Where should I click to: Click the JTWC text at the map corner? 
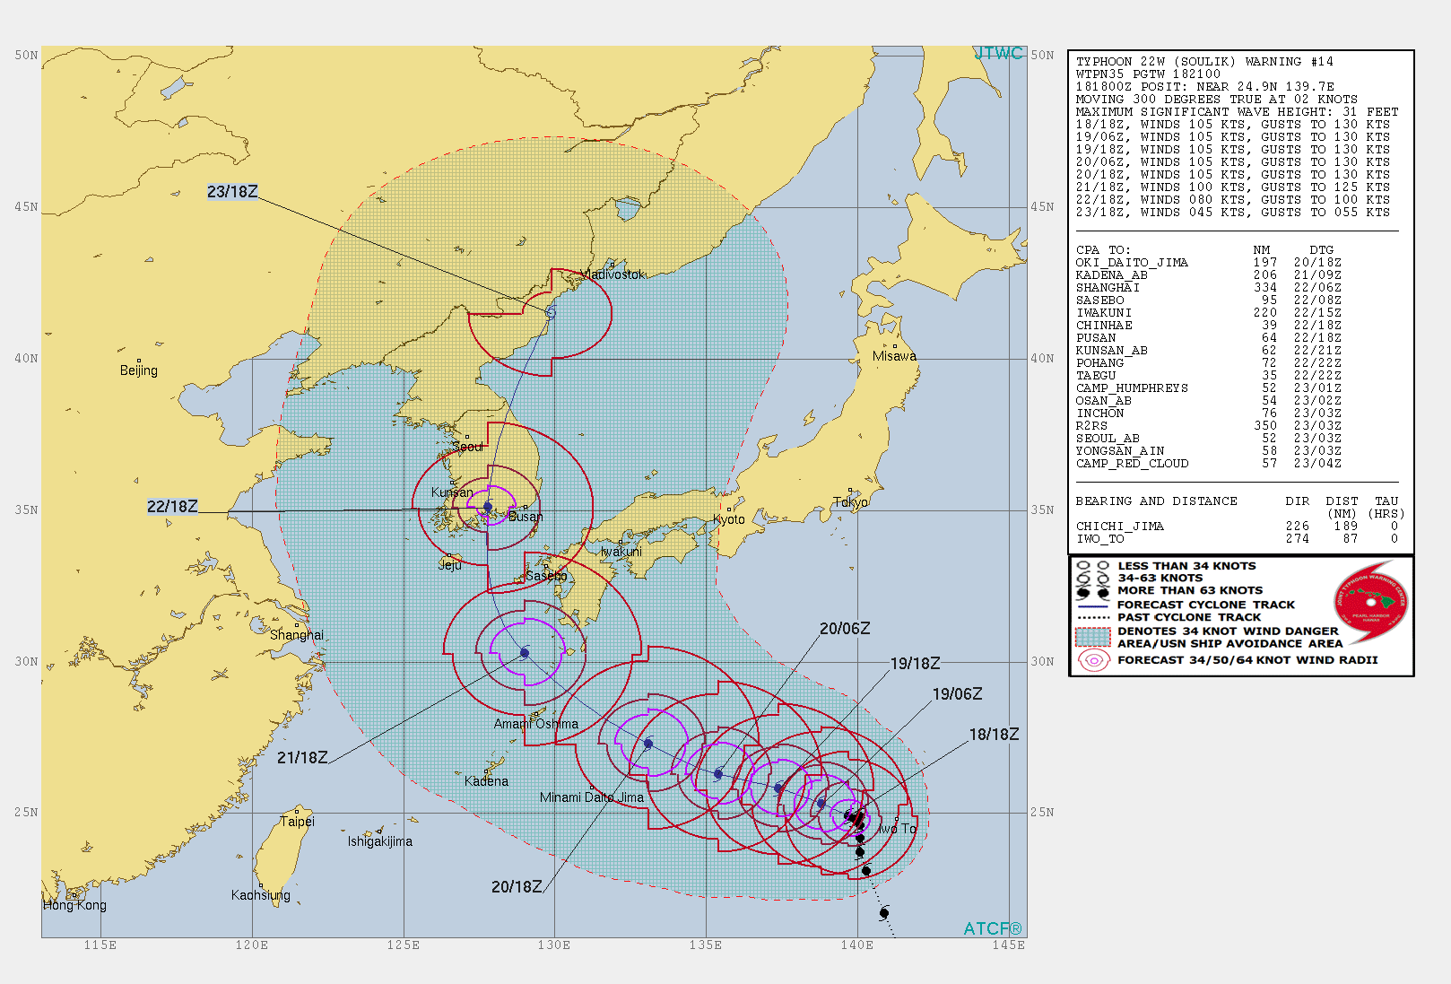(998, 54)
